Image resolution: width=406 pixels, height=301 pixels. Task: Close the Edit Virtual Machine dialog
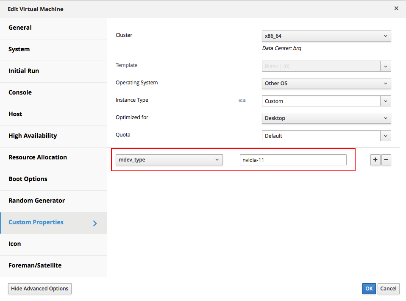pos(396,8)
